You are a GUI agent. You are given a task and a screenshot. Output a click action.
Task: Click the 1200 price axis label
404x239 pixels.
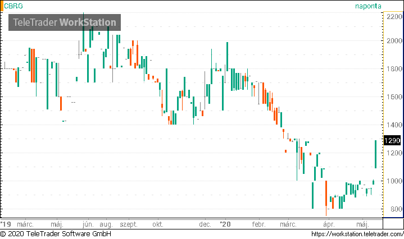(x=394, y=153)
